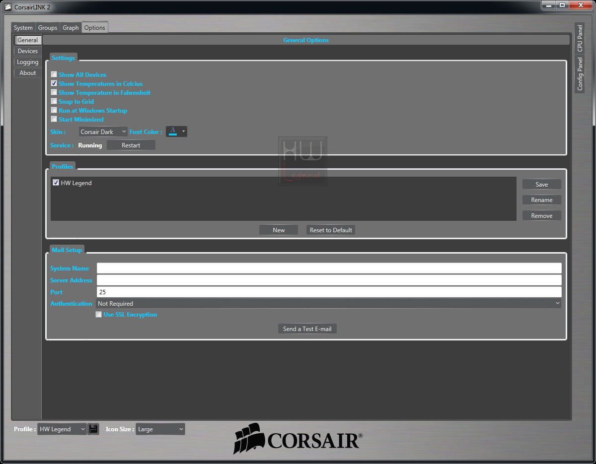The width and height of the screenshot is (596, 464).
Task: Click the Rename profile button
Action: 542,200
